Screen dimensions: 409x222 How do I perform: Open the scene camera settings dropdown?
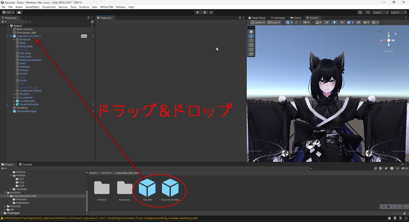tap(367, 22)
